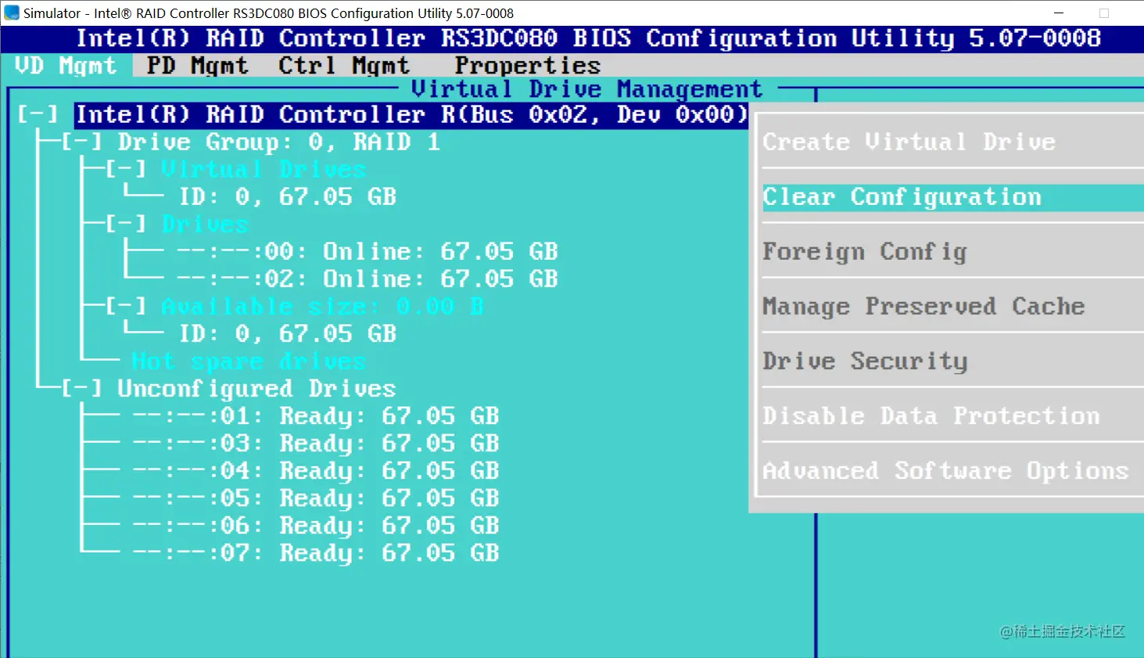Select online drive :02 67.05 GB
The width and height of the screenshot is (1144, 658).
click(368, 279)
